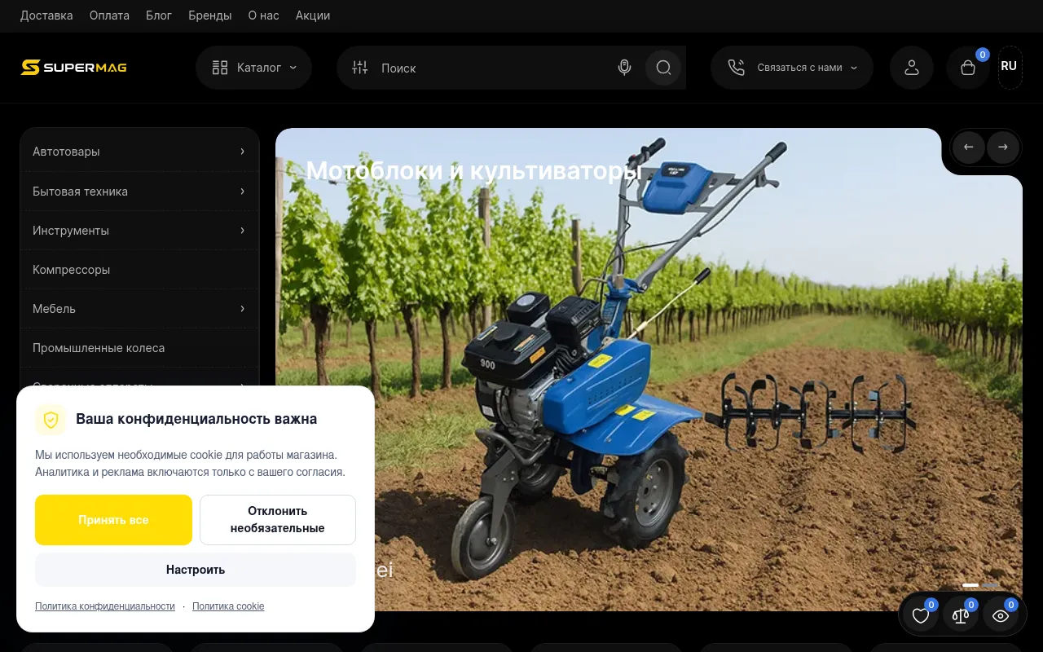Image resolution: width=1043 pixels, height=652 pixels.
Task: Open product comparison scales icon
Action: pyautogui.click(x=961, y=616)
